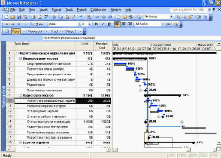This screenshot has height=158, width=221.
Task: Toggle Bold formatting button
Action: coord(97,24)
